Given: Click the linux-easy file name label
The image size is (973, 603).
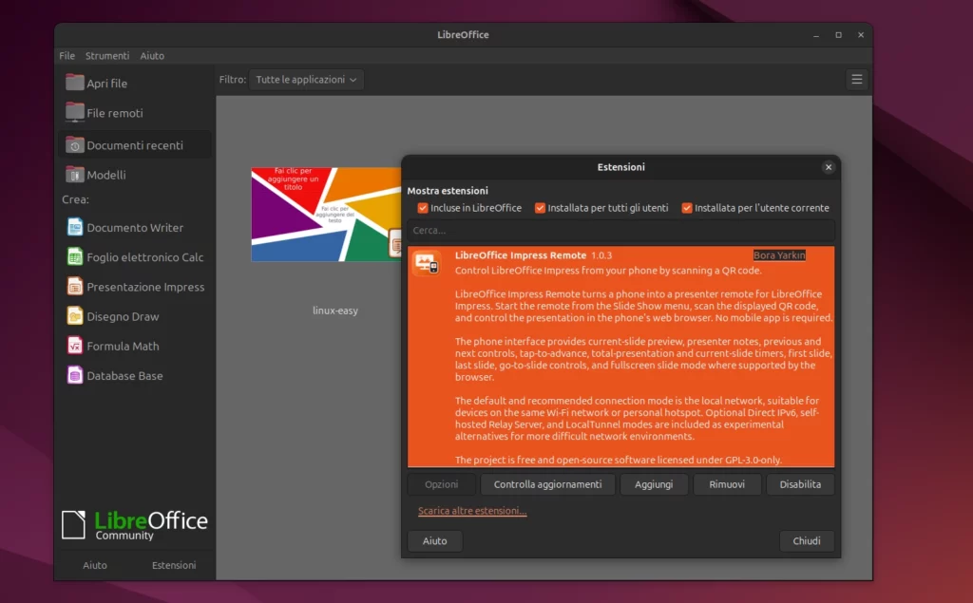Looking at the screenshot, I should click(x=335, y=311).
